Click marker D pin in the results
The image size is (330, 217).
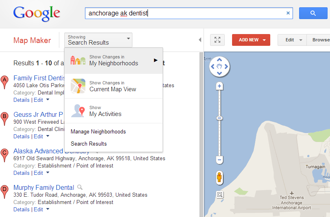pyautogui.click(x=4, y=192)
